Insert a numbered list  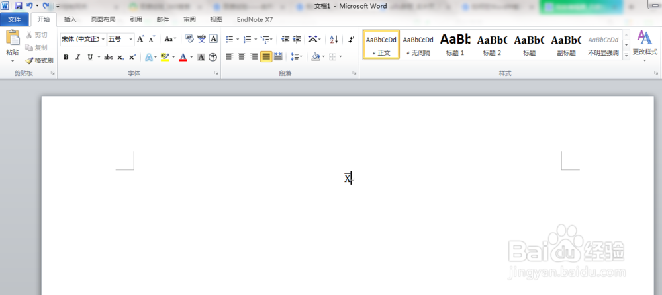tap(248, 39)
